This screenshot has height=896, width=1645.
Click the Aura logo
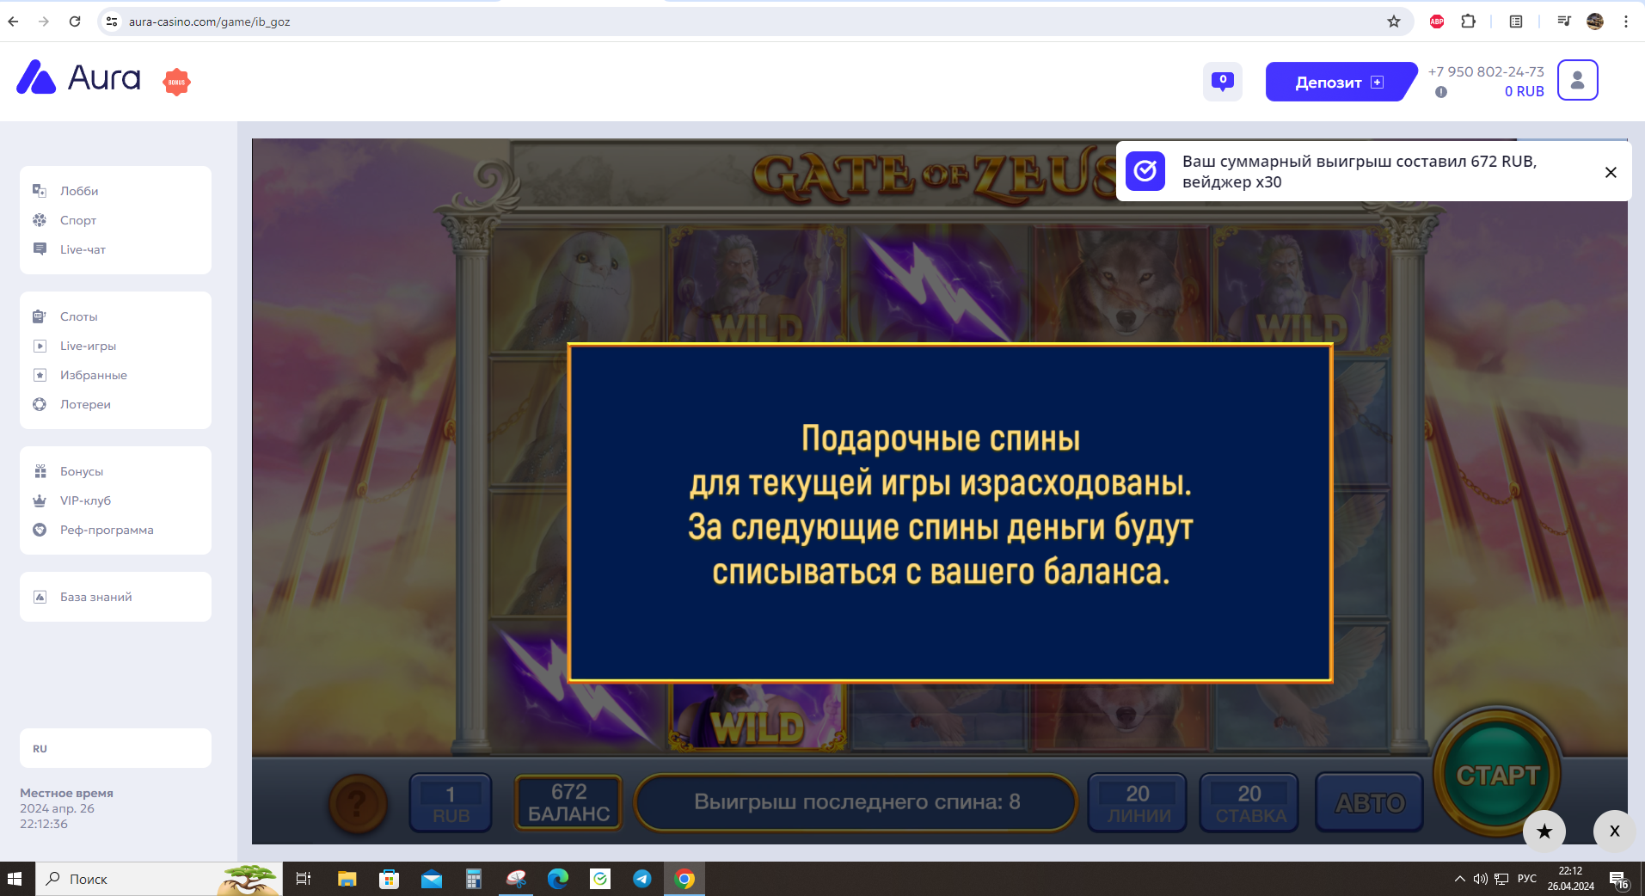[x=78, y=78]
